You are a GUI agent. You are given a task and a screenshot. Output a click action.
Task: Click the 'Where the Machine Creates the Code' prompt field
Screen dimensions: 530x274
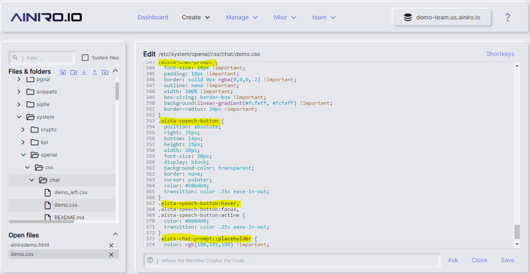click(x=292, y=260)
